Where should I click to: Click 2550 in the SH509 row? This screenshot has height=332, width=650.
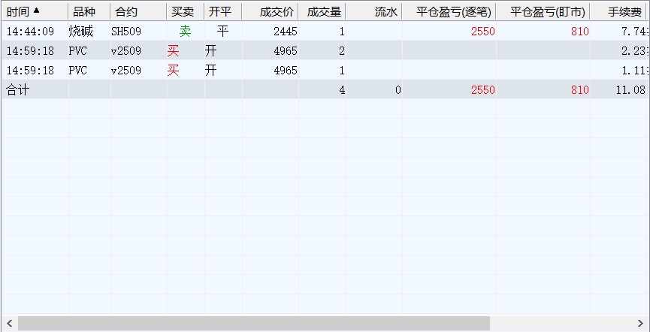[x=483, y=32]
